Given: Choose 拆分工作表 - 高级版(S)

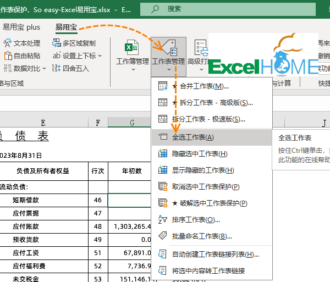Looking at the screenshot, I should (212, 103).
